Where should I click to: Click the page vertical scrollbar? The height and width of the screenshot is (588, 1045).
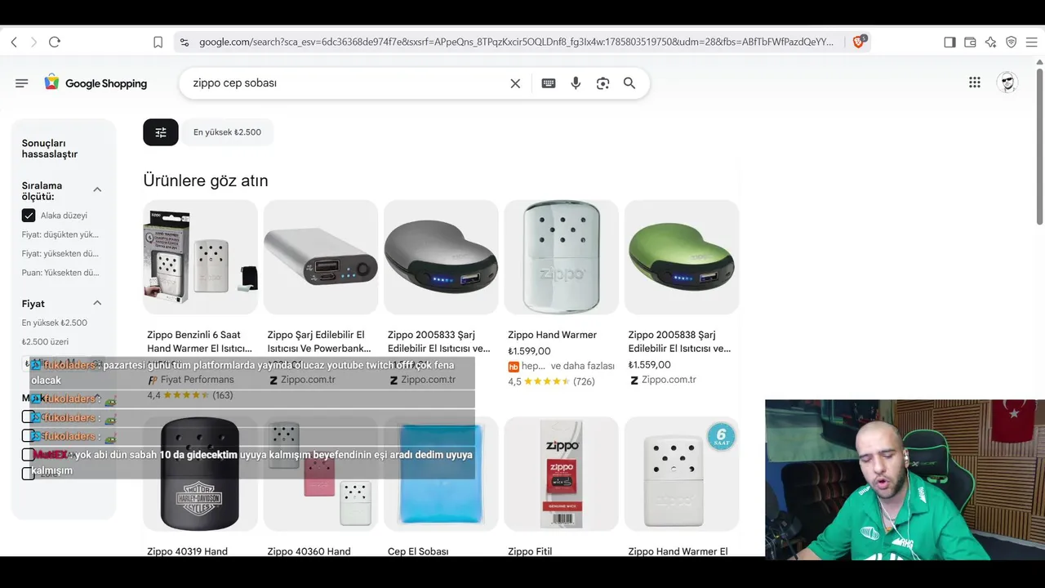[x=1040, y=147]
